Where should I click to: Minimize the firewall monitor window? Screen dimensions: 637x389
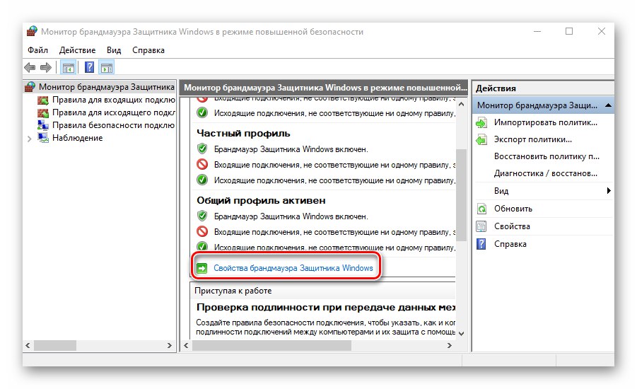(x=537, y=31)
